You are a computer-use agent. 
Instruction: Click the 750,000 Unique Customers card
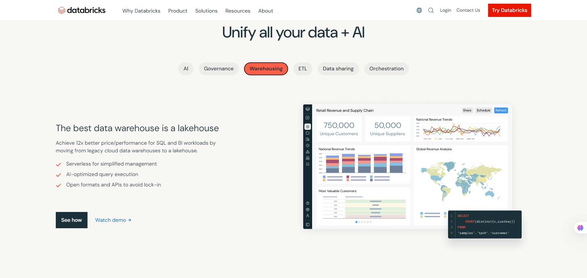339,129
